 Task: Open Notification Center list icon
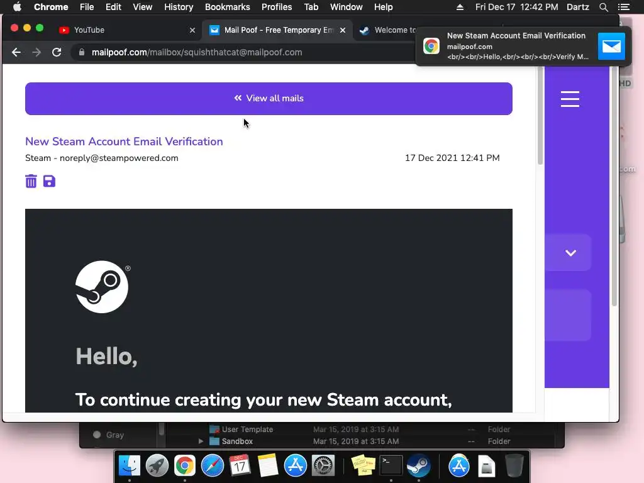click(x=623, y=7)
